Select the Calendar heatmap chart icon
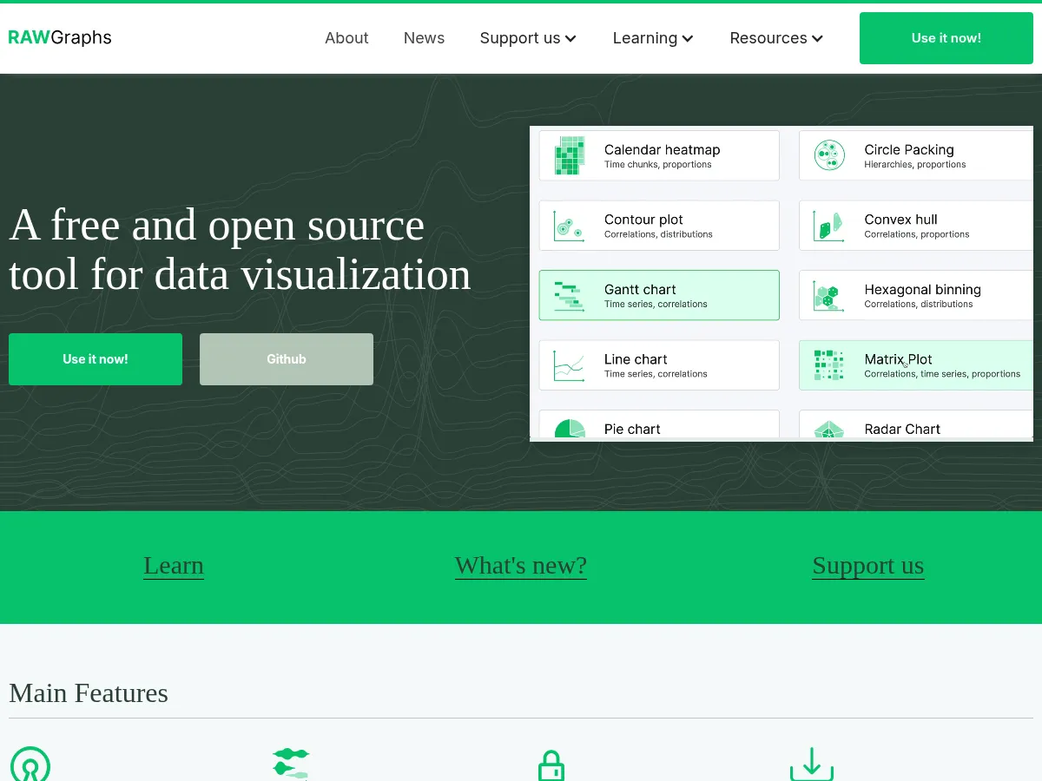Screen dimensions: 1042x781 tap(569, 155)
